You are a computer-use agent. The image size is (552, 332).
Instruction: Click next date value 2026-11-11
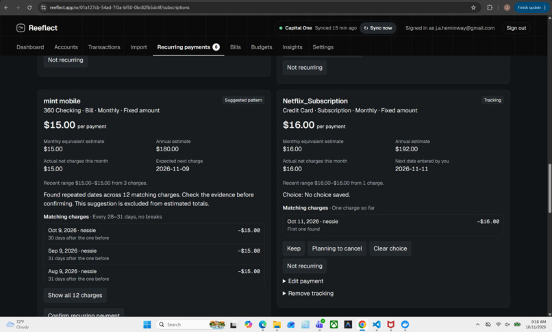[x=412, y=169]
